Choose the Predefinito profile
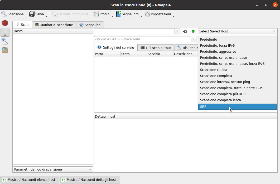The width and height of the screenshot is (280, 184). tap(238, 40)
